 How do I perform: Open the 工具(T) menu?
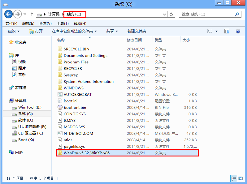click(63, 24)
